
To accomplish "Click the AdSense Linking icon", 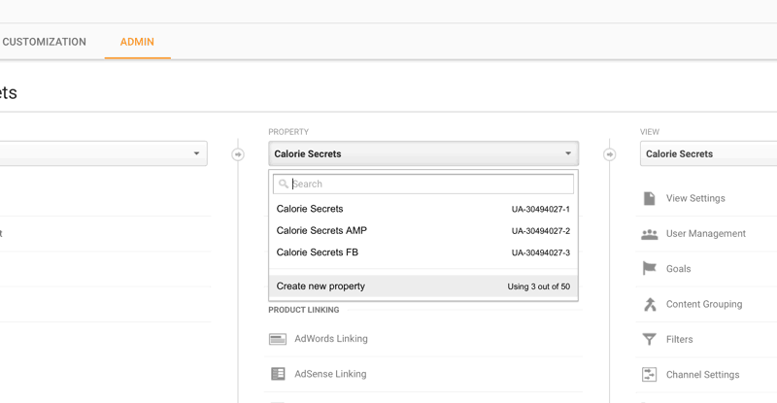I will [x=278, y=374].
